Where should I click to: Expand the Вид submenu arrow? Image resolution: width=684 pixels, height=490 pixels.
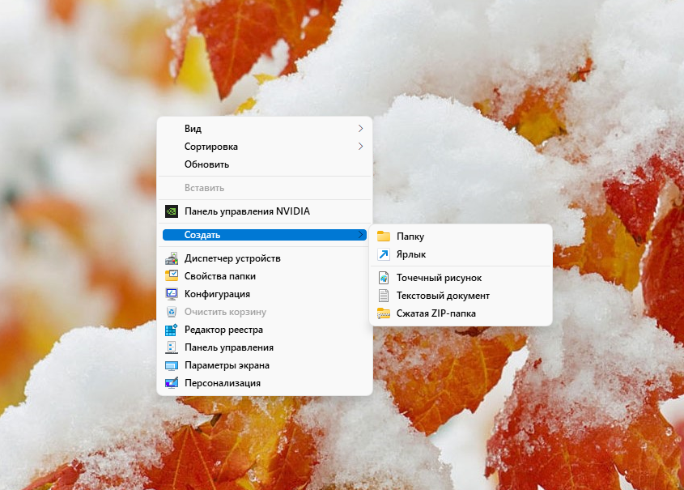[x=360, y=128]
